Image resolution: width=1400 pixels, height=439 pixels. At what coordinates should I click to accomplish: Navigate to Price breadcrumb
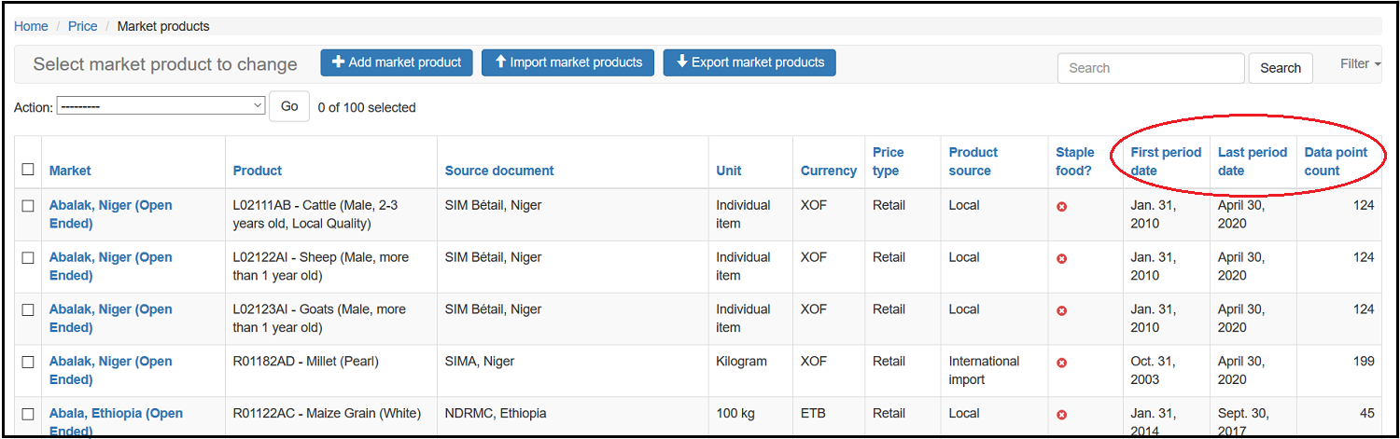[x=82, y=26]
